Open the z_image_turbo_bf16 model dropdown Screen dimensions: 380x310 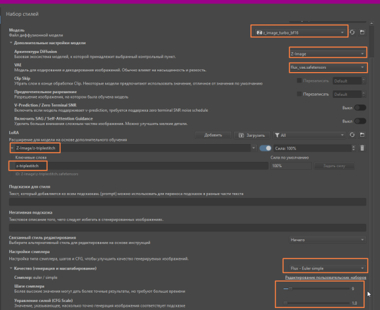pos(300,32)
